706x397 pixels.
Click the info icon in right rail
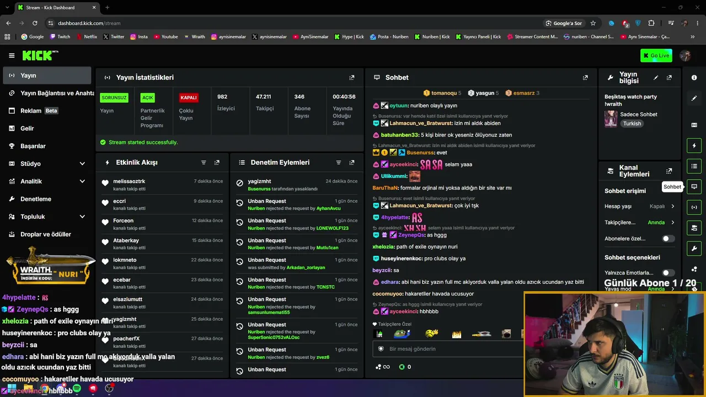[x=694, y=78]
